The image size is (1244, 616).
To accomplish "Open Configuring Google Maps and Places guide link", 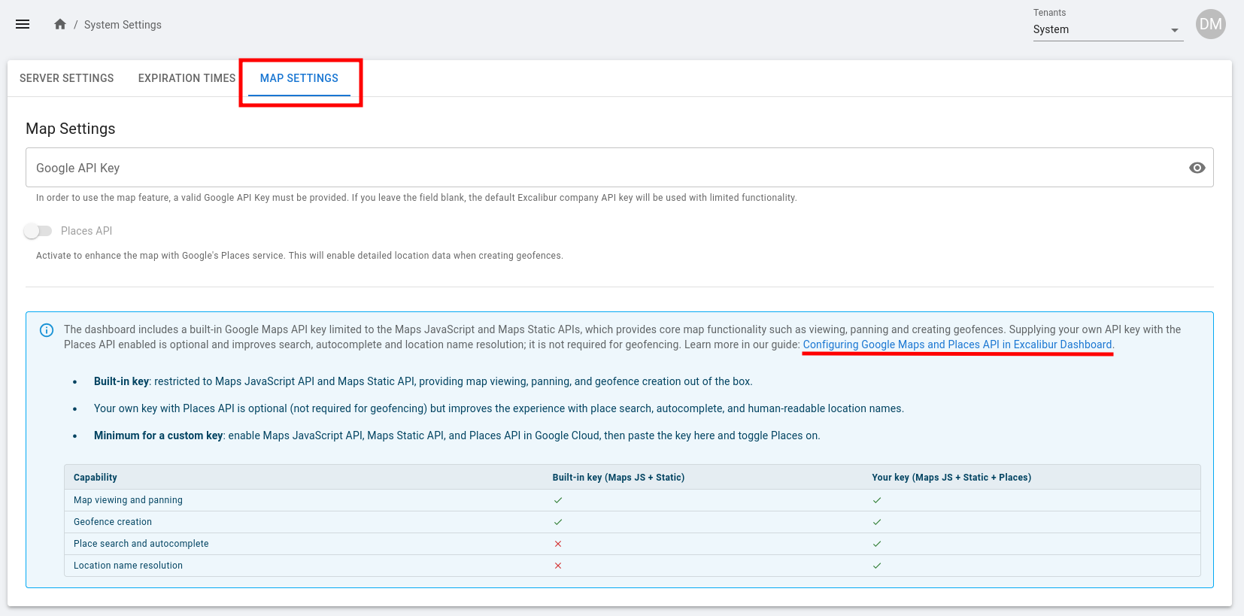I will pyautogui.click(x=957, y=344).
